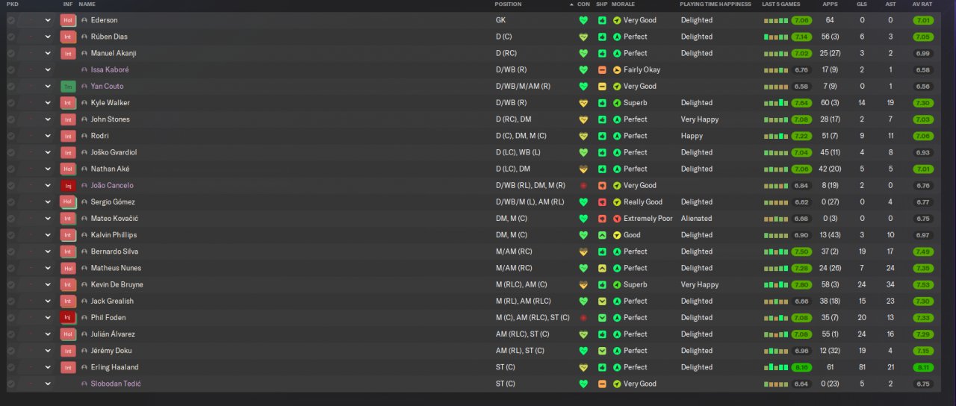Toggle the pick checkbox for Erling Haaland
The width and height of the screenshot is (956, 406).
click(10, 368)
